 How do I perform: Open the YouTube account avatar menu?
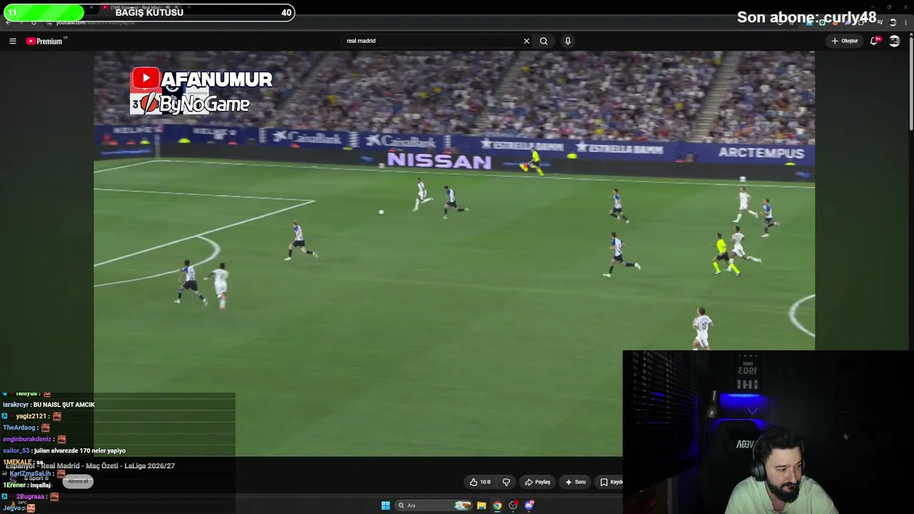click(x=894, y=41)
